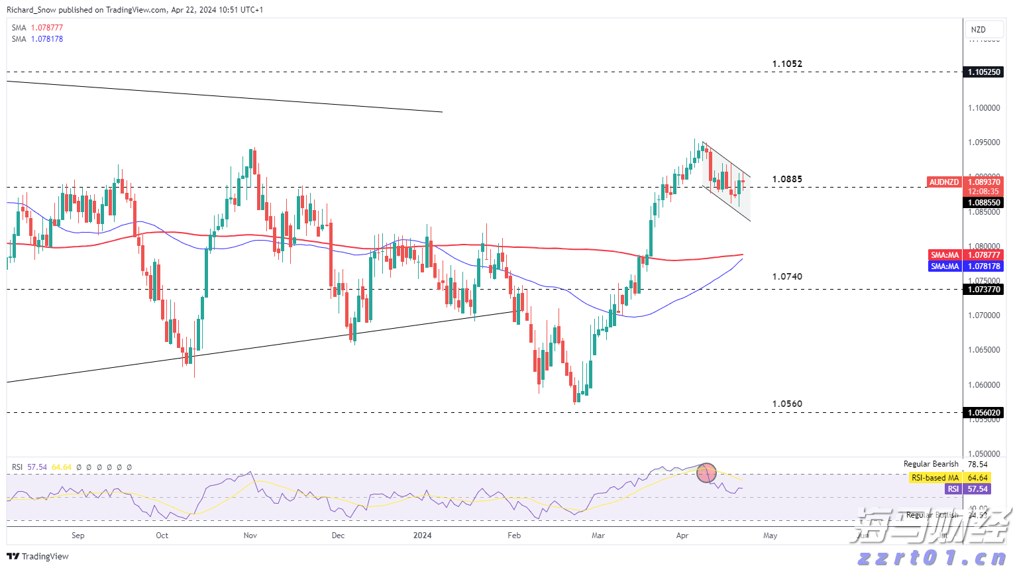Click the purple RSI value 57.54 in legend
Screen dimensions: 1013x568
point(37,467)
